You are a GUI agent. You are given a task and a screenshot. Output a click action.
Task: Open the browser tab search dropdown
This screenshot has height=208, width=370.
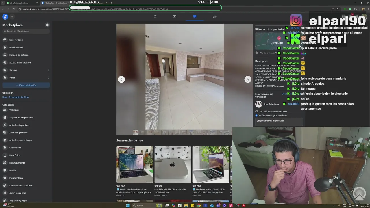click(x=3, y=3)
